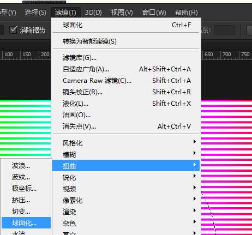Choose 波纹... distortion filter
The image size is (252, 235).
(26, 177)
